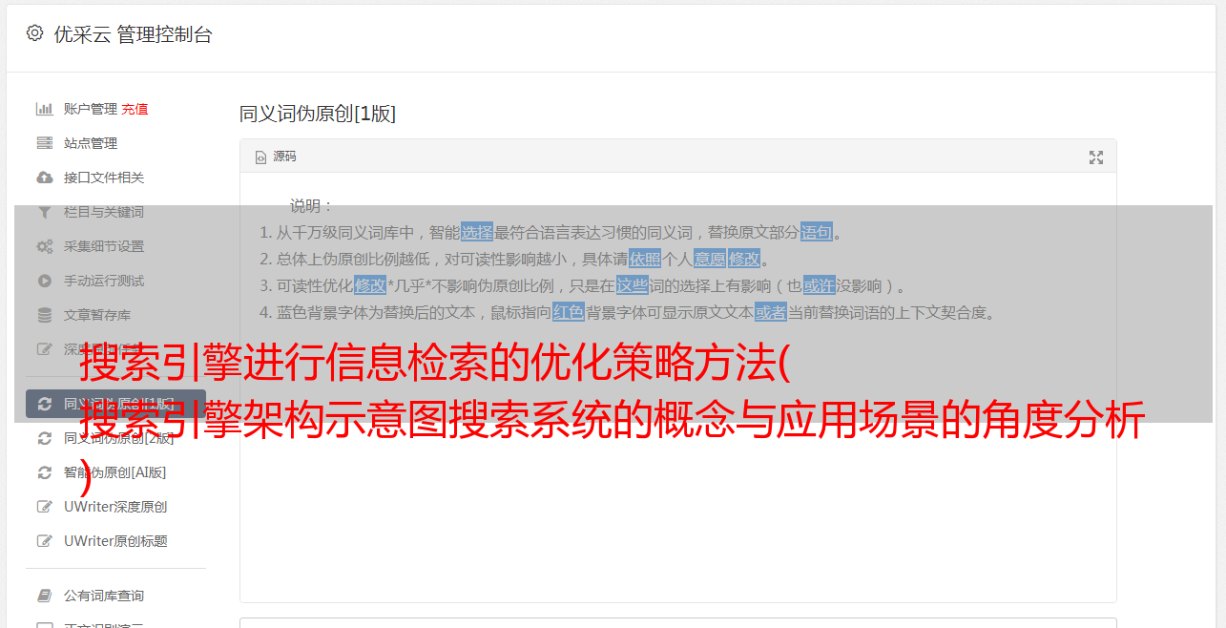This screenshot has width=1226, height=628.
Task: Select the 站点管理 server icon
Action: point(45,143)
